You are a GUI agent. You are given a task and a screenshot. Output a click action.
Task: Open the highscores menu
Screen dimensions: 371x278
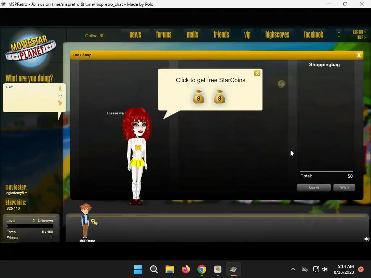[277, 35]
